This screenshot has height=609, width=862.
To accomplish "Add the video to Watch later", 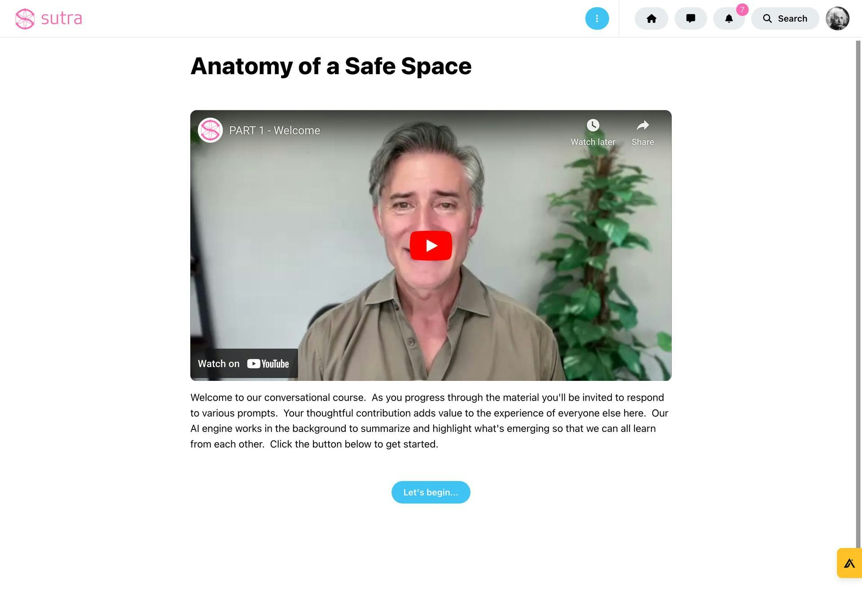I will click(x=593, y=132).
